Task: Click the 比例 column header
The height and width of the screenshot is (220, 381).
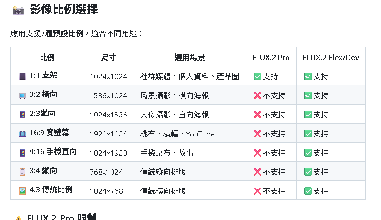Action: coord(47,57)
